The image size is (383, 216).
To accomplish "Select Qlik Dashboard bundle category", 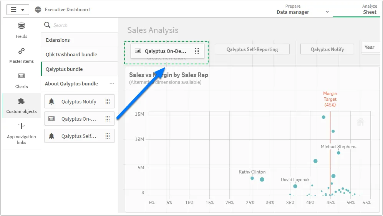I will [x=71, y=54].
